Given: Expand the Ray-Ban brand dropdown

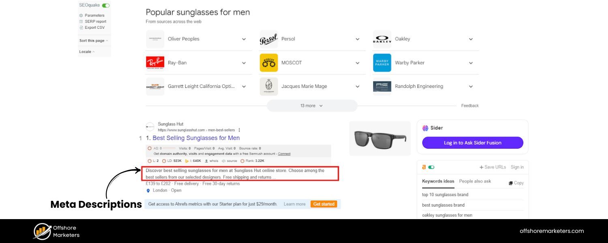Looking at the screenshot, I should click(x=244, y=63).
